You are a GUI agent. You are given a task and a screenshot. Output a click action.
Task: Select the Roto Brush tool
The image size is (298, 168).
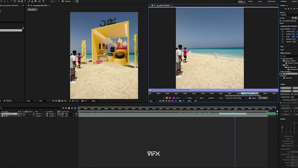[x=39, y=1]
